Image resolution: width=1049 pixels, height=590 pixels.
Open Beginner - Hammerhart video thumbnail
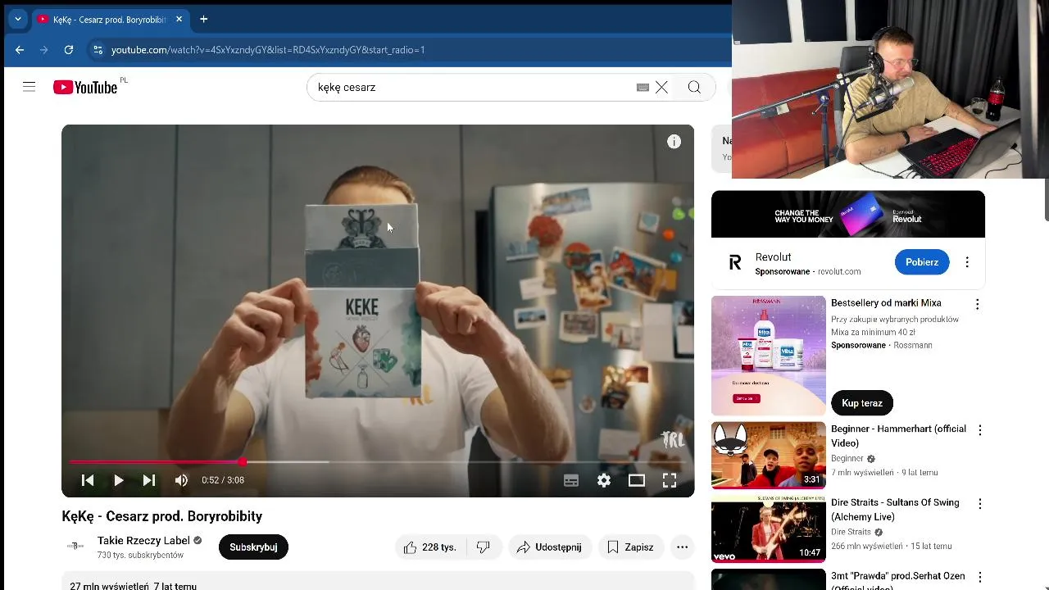tap(769, 455)
